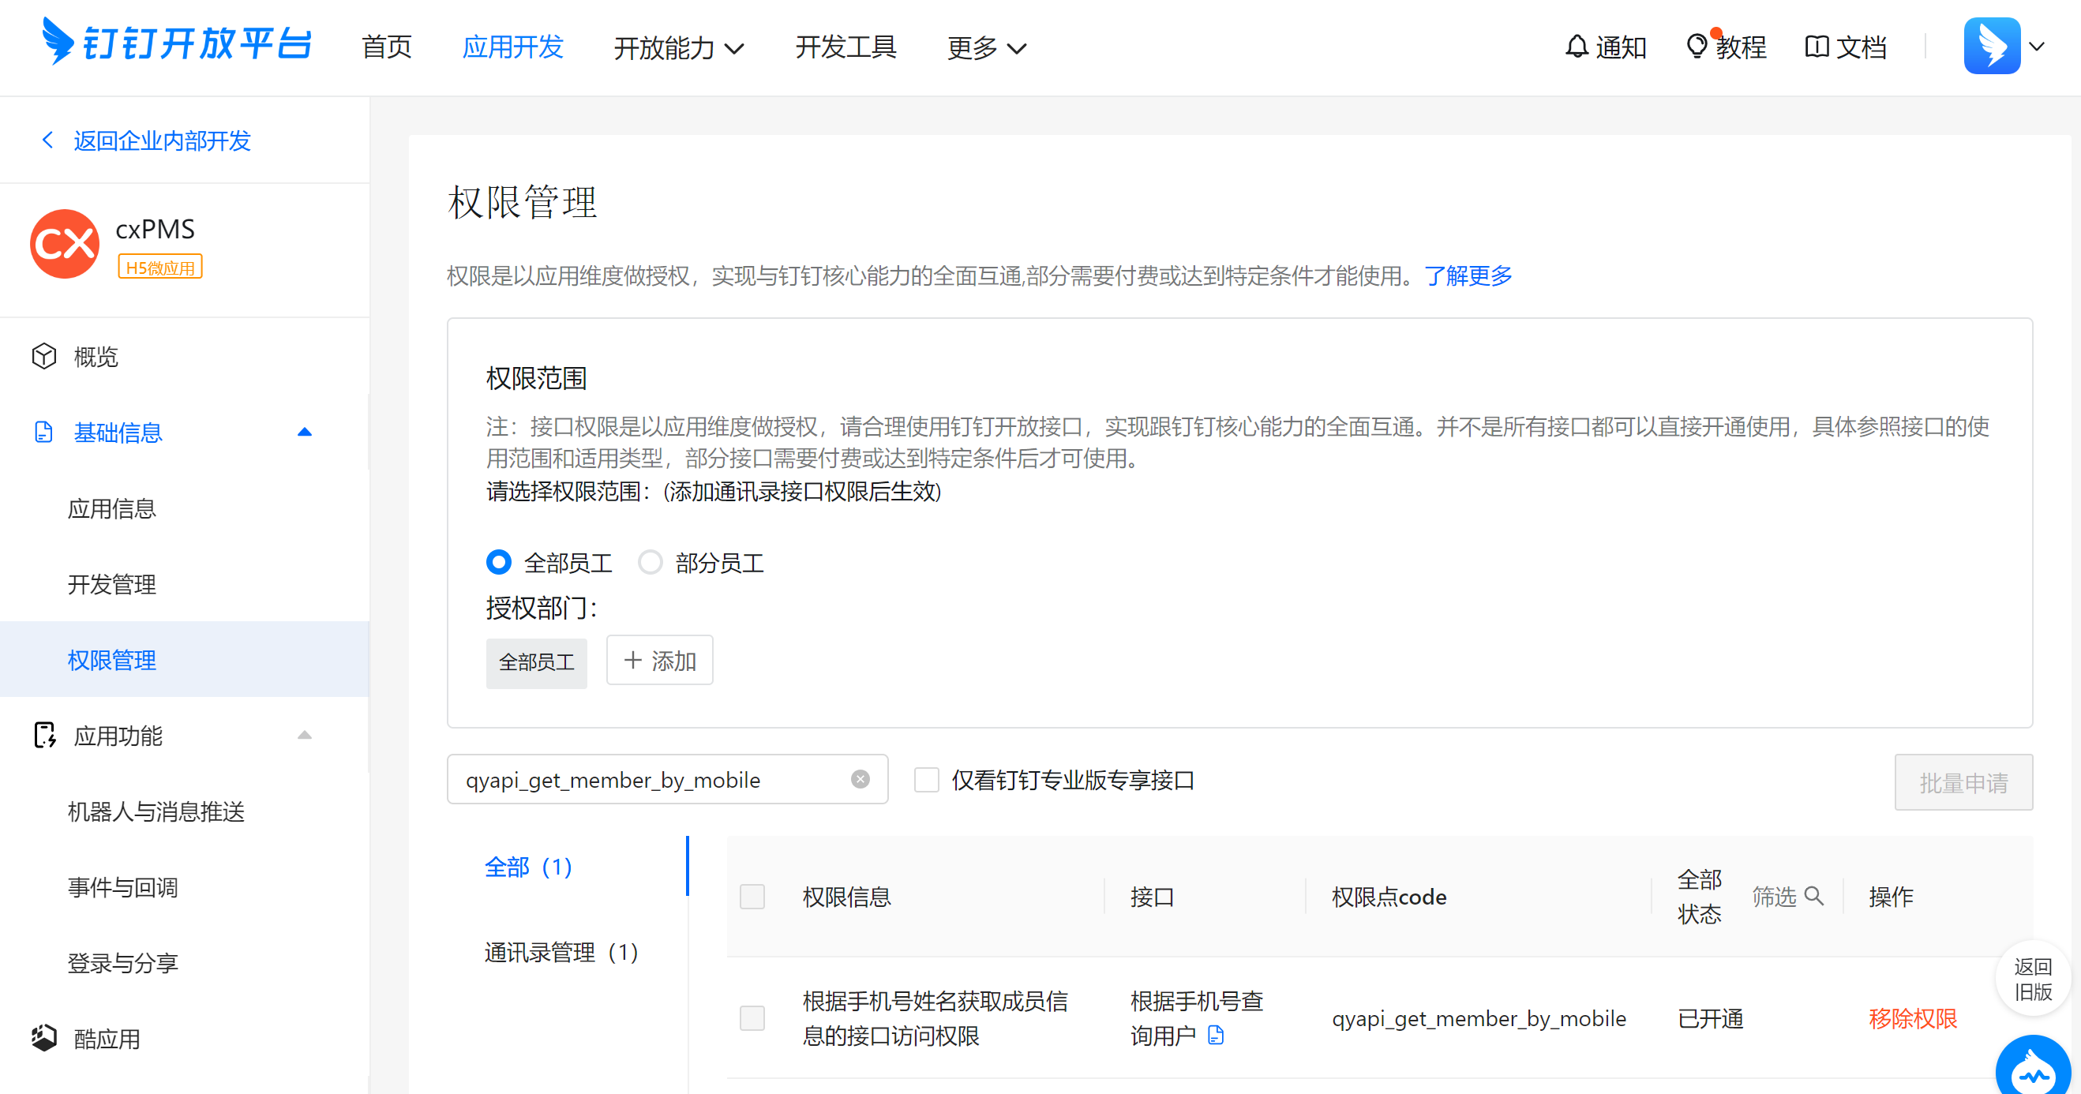Image resolution: width=2081 pixels, height=1094 pixels.
Task: Click the 概览 cube icon
Action: coord(43,355)
